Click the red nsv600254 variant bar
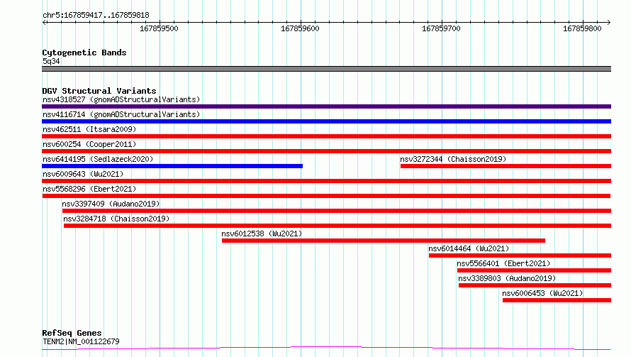The height and width of the screenshot is (357, 631). pos(326,151)
